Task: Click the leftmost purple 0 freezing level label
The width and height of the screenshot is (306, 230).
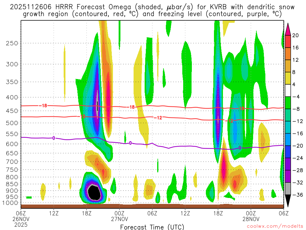Action: 53,138
